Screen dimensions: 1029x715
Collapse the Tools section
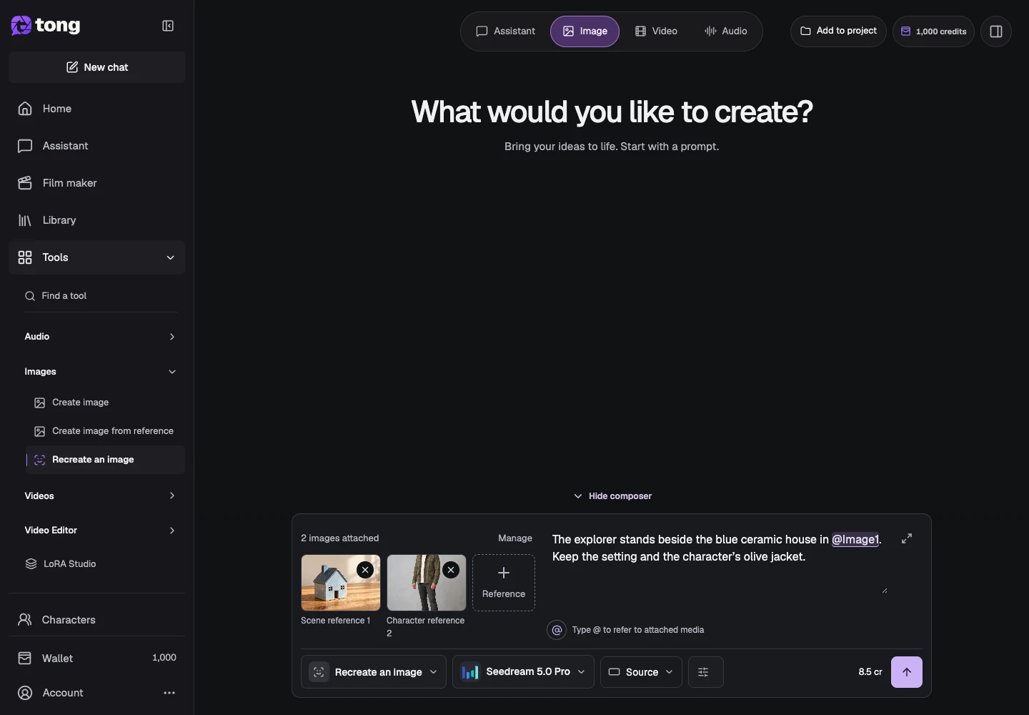96,257
